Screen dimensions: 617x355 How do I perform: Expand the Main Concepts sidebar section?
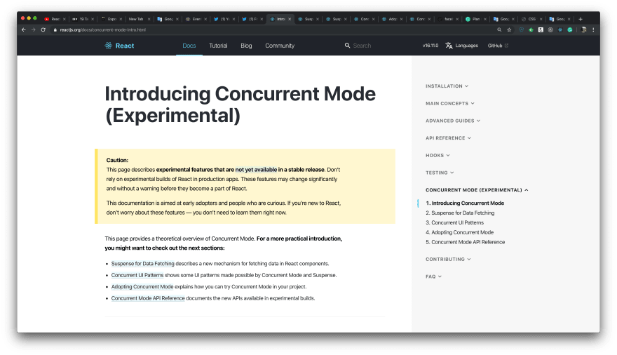[x=449, y=104]
